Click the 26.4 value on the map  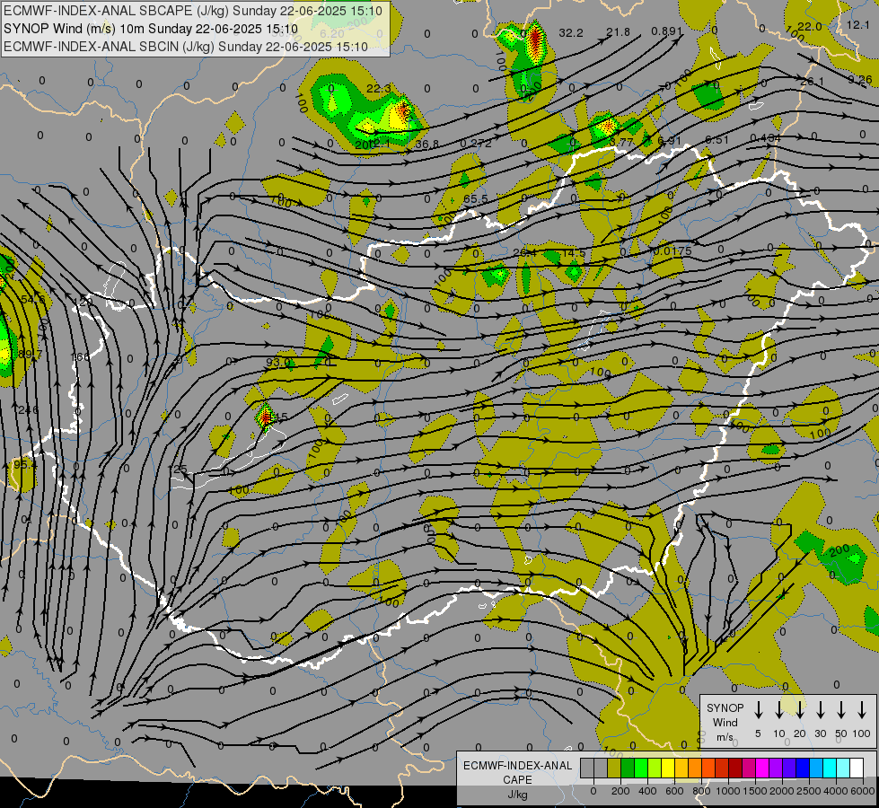click(524, 253)
